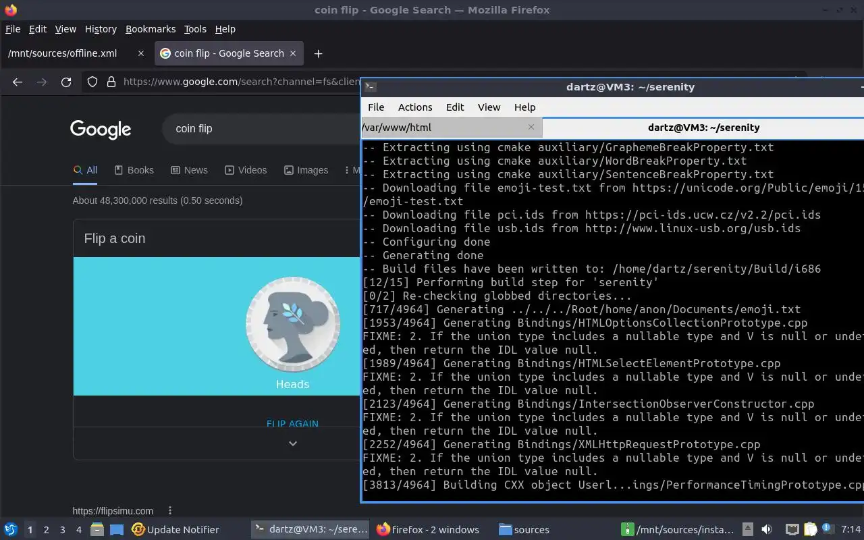Click the heads coin image
864x540 pixels.
coord(292,325)
